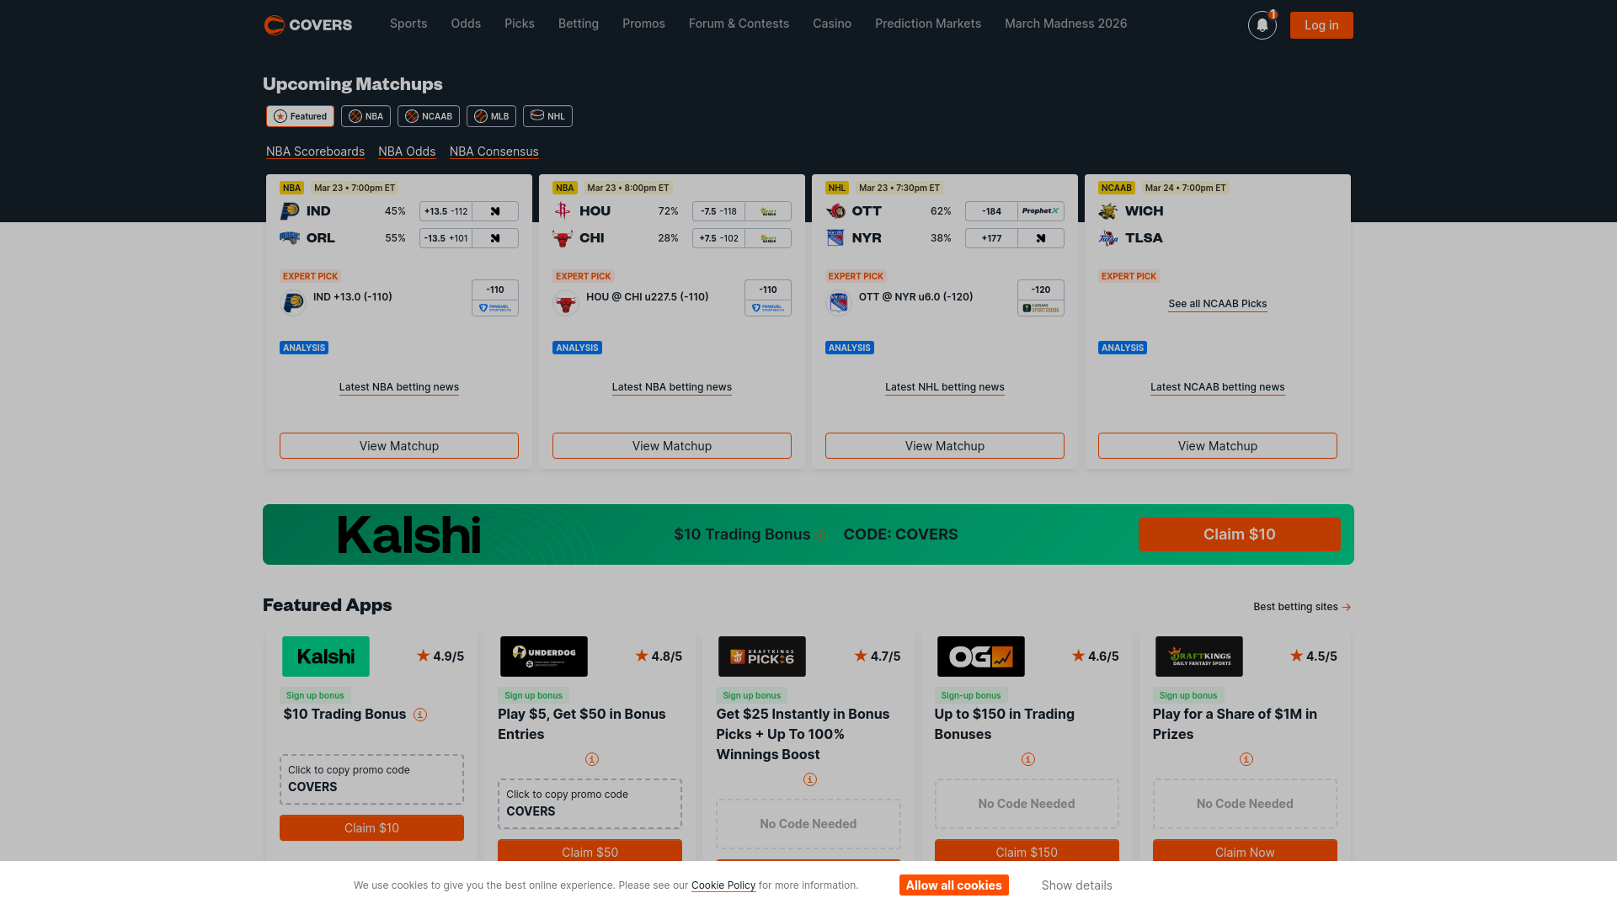
Task: Select the NBA matchup filter
Action: [366, 116]
